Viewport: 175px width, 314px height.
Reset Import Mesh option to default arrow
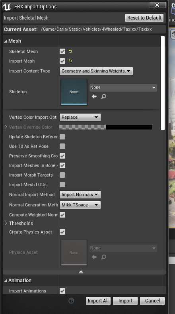pyautogui.click(x=70, y=61)
